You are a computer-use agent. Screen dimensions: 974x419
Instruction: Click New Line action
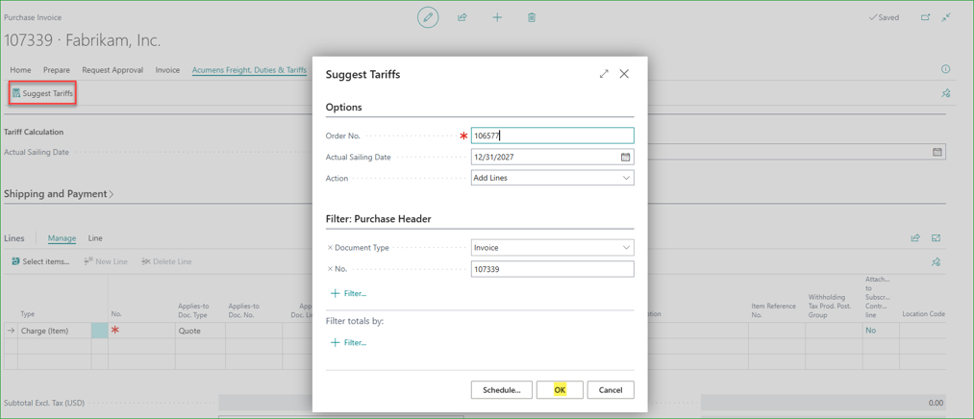(106, 261)
